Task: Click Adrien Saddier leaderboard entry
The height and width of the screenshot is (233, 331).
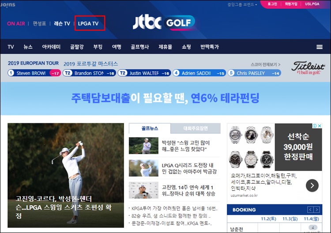Action: coord(199,73)
